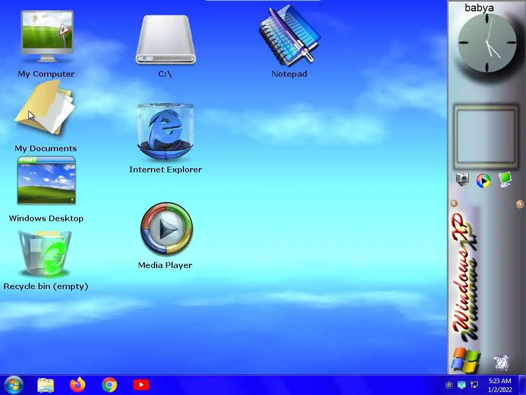Click the "babya" label atop the sidebar
The width and height of the screenshot is (526, 395).
tap(479, 7)
